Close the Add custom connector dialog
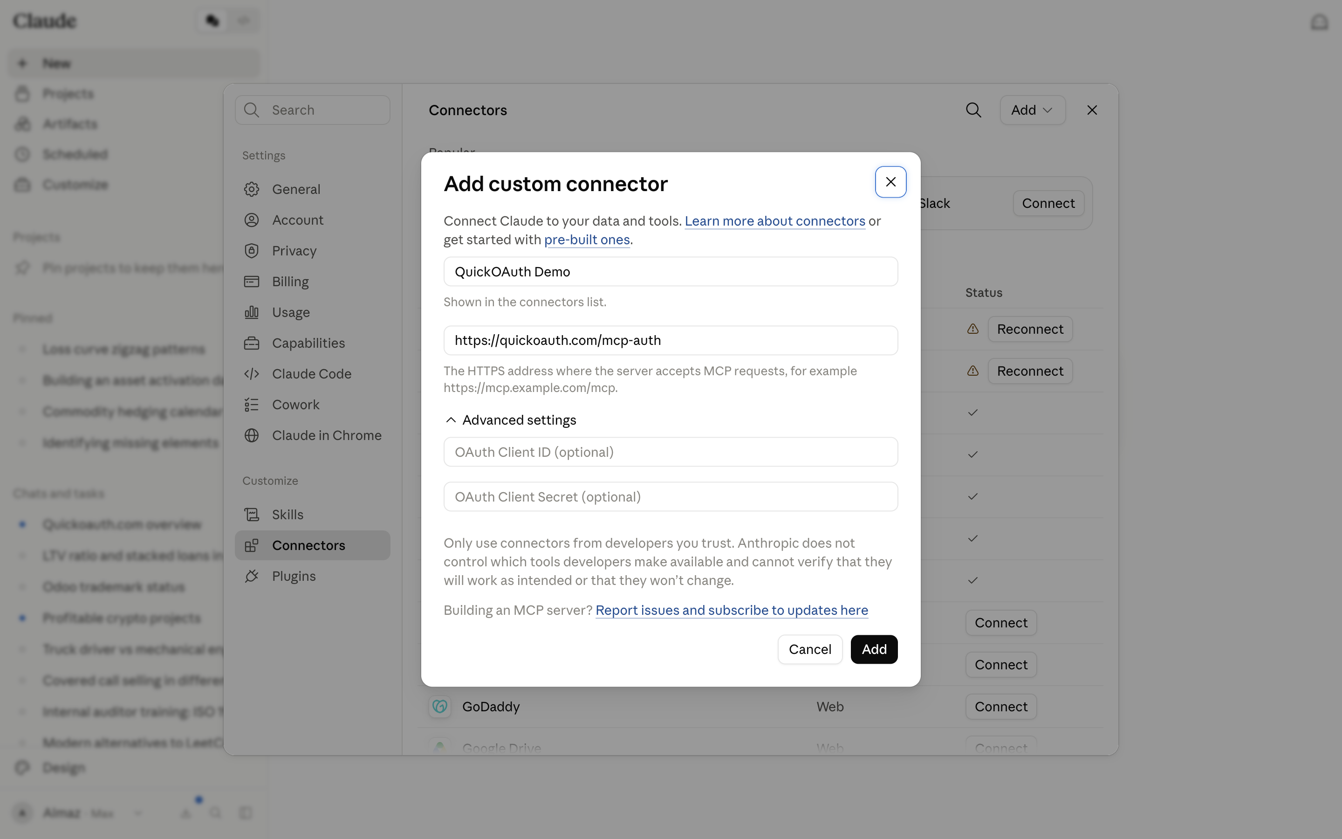 890,182
